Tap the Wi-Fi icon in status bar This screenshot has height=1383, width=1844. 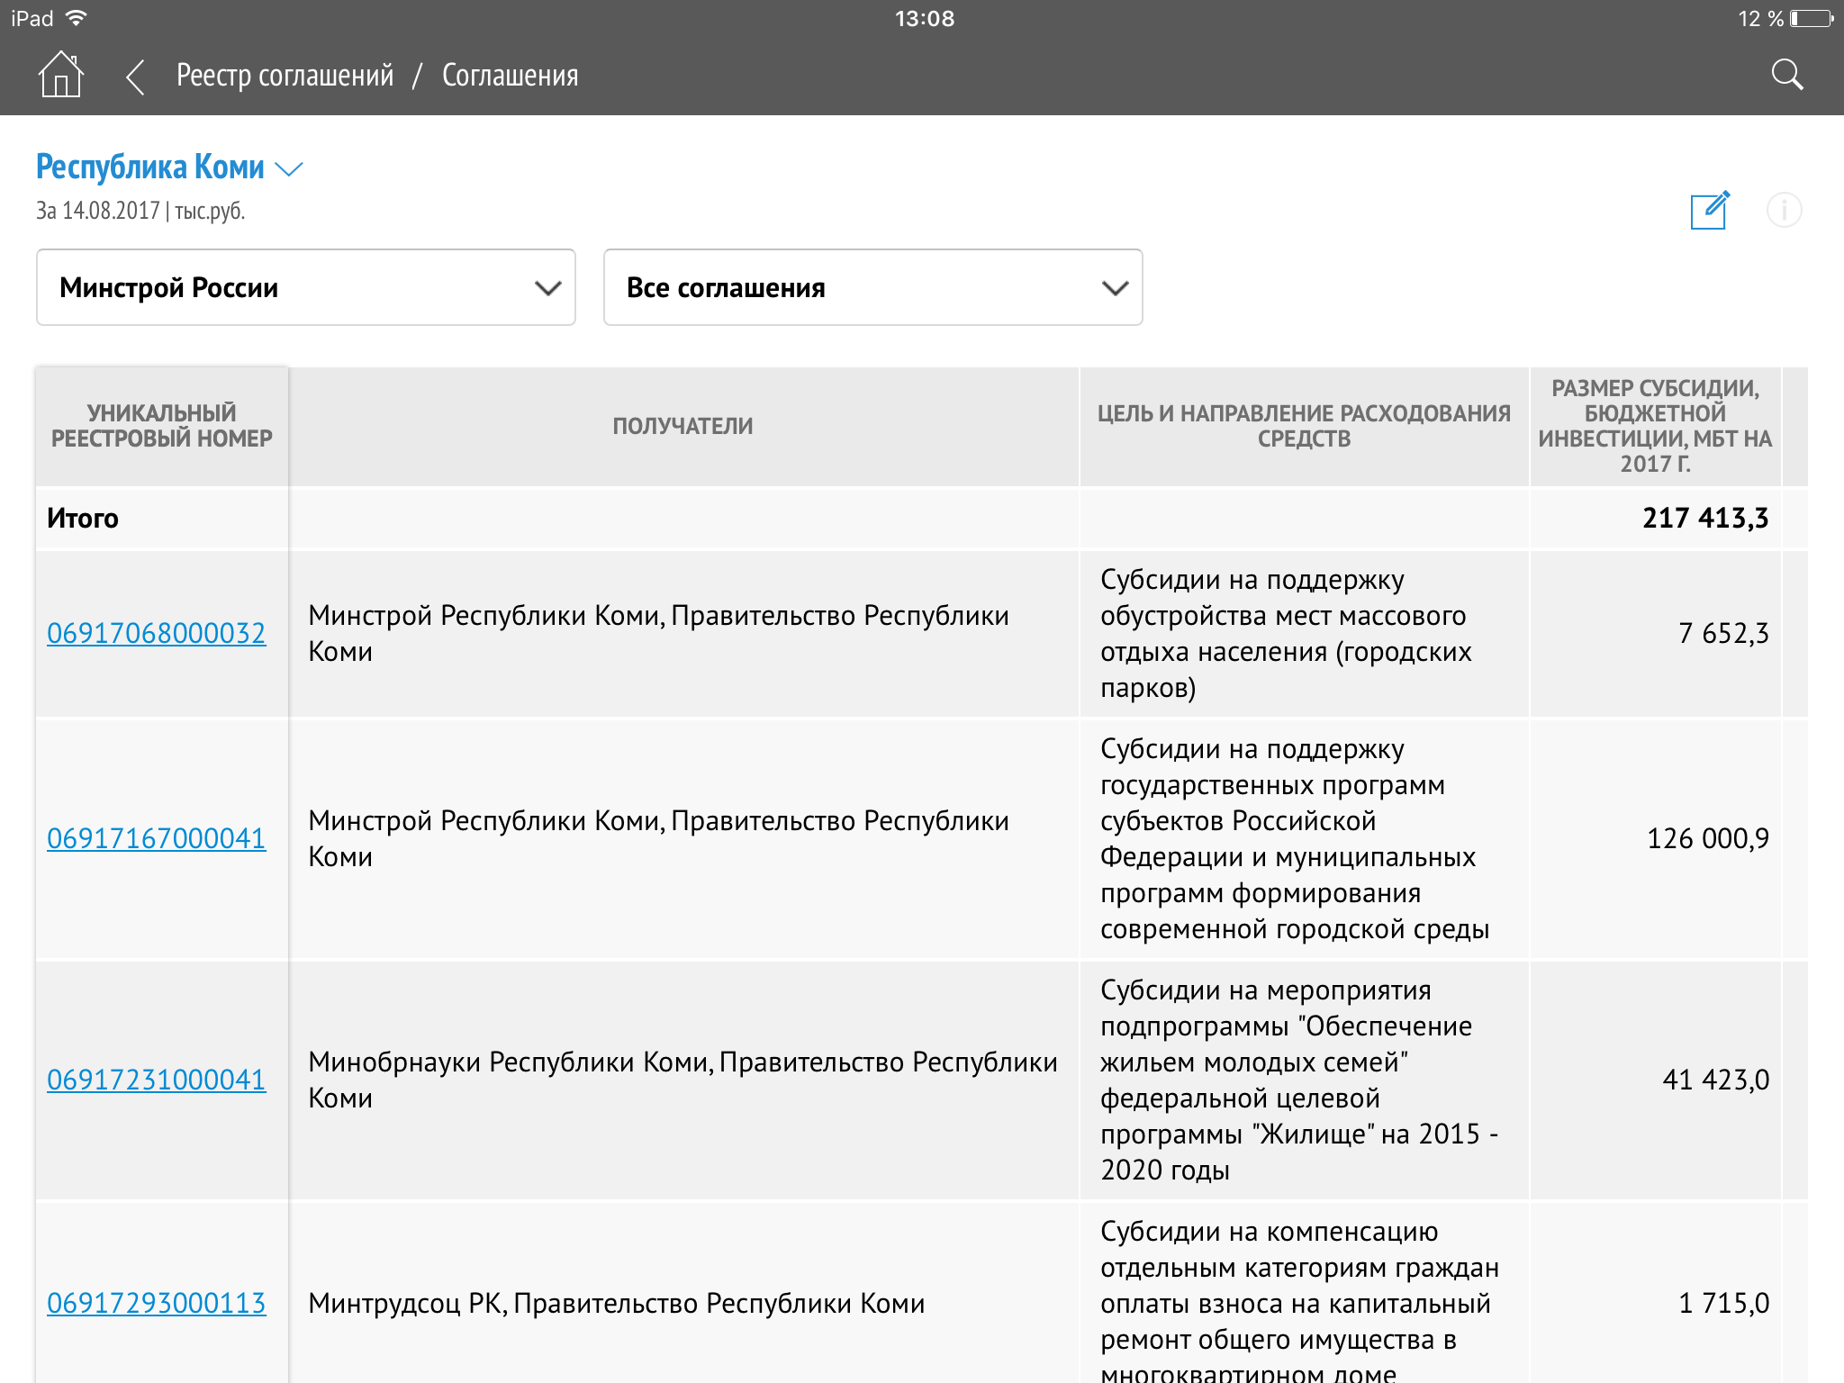tap(77, 18)
